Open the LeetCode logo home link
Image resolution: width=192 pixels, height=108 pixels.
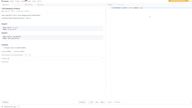click(x=5, y=1)
